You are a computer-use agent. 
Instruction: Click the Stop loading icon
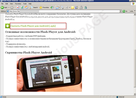(x=18, y=8)
